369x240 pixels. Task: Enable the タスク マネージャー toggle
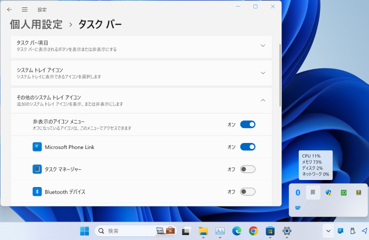coord(247,169)
